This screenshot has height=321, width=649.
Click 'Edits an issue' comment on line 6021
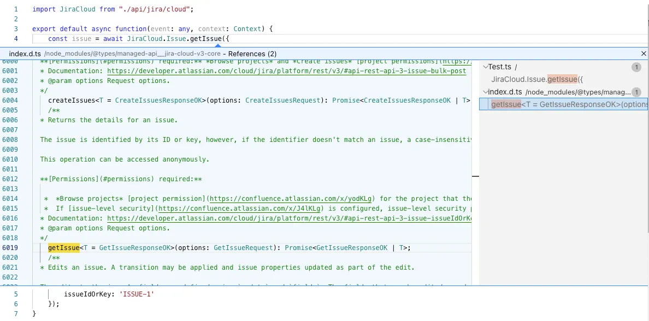click(x=228, y=267)
